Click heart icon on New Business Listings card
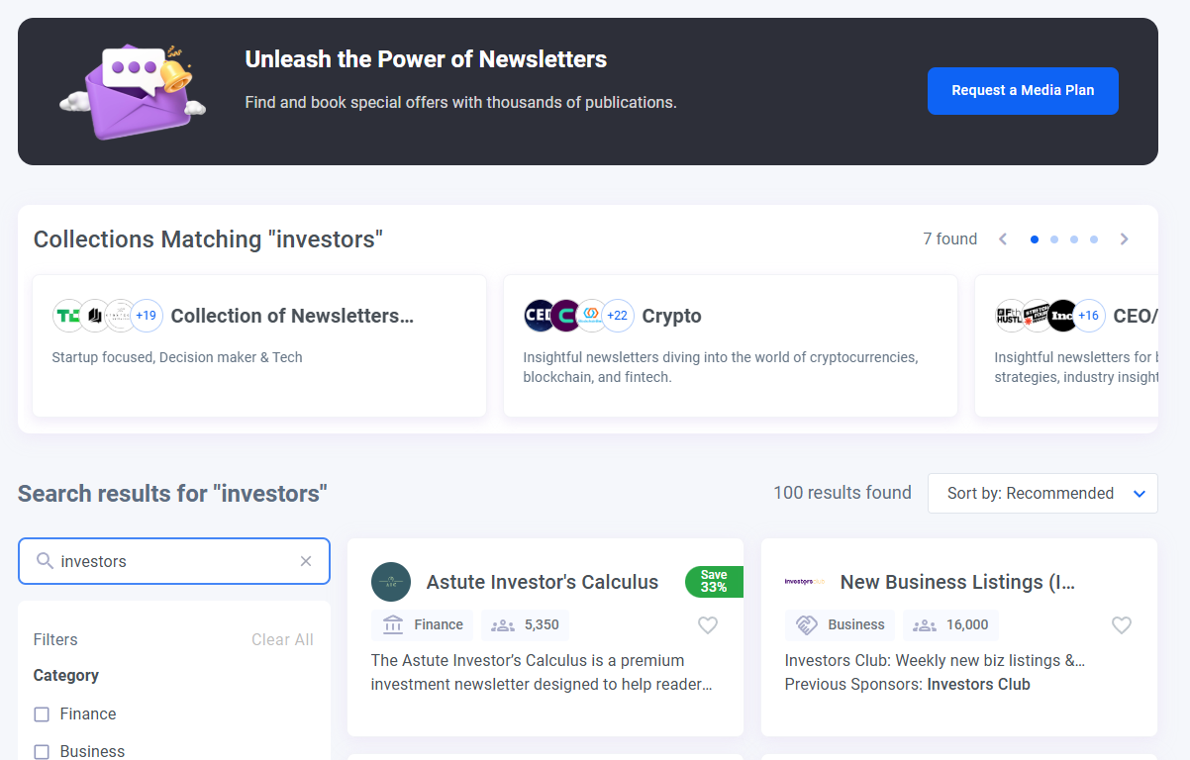 click(1121, 625)
